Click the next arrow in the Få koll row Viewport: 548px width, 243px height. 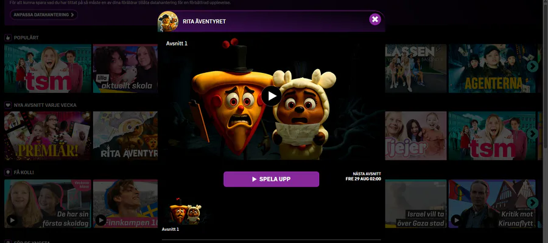coord(532,202)
